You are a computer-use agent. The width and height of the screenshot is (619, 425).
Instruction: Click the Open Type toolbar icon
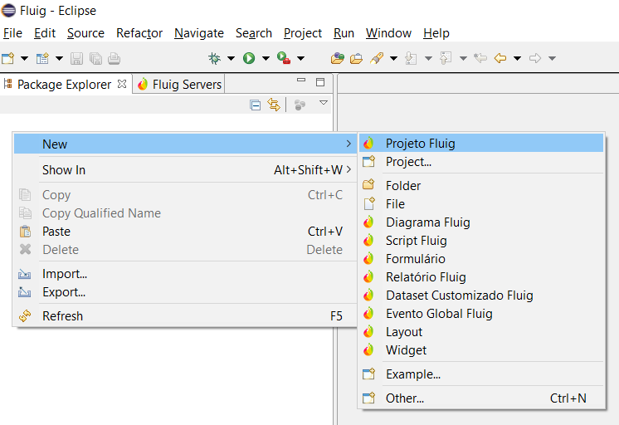coord(338,58)
